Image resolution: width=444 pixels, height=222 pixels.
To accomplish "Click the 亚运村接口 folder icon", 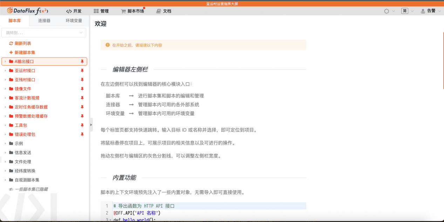I will click(11, 70).
